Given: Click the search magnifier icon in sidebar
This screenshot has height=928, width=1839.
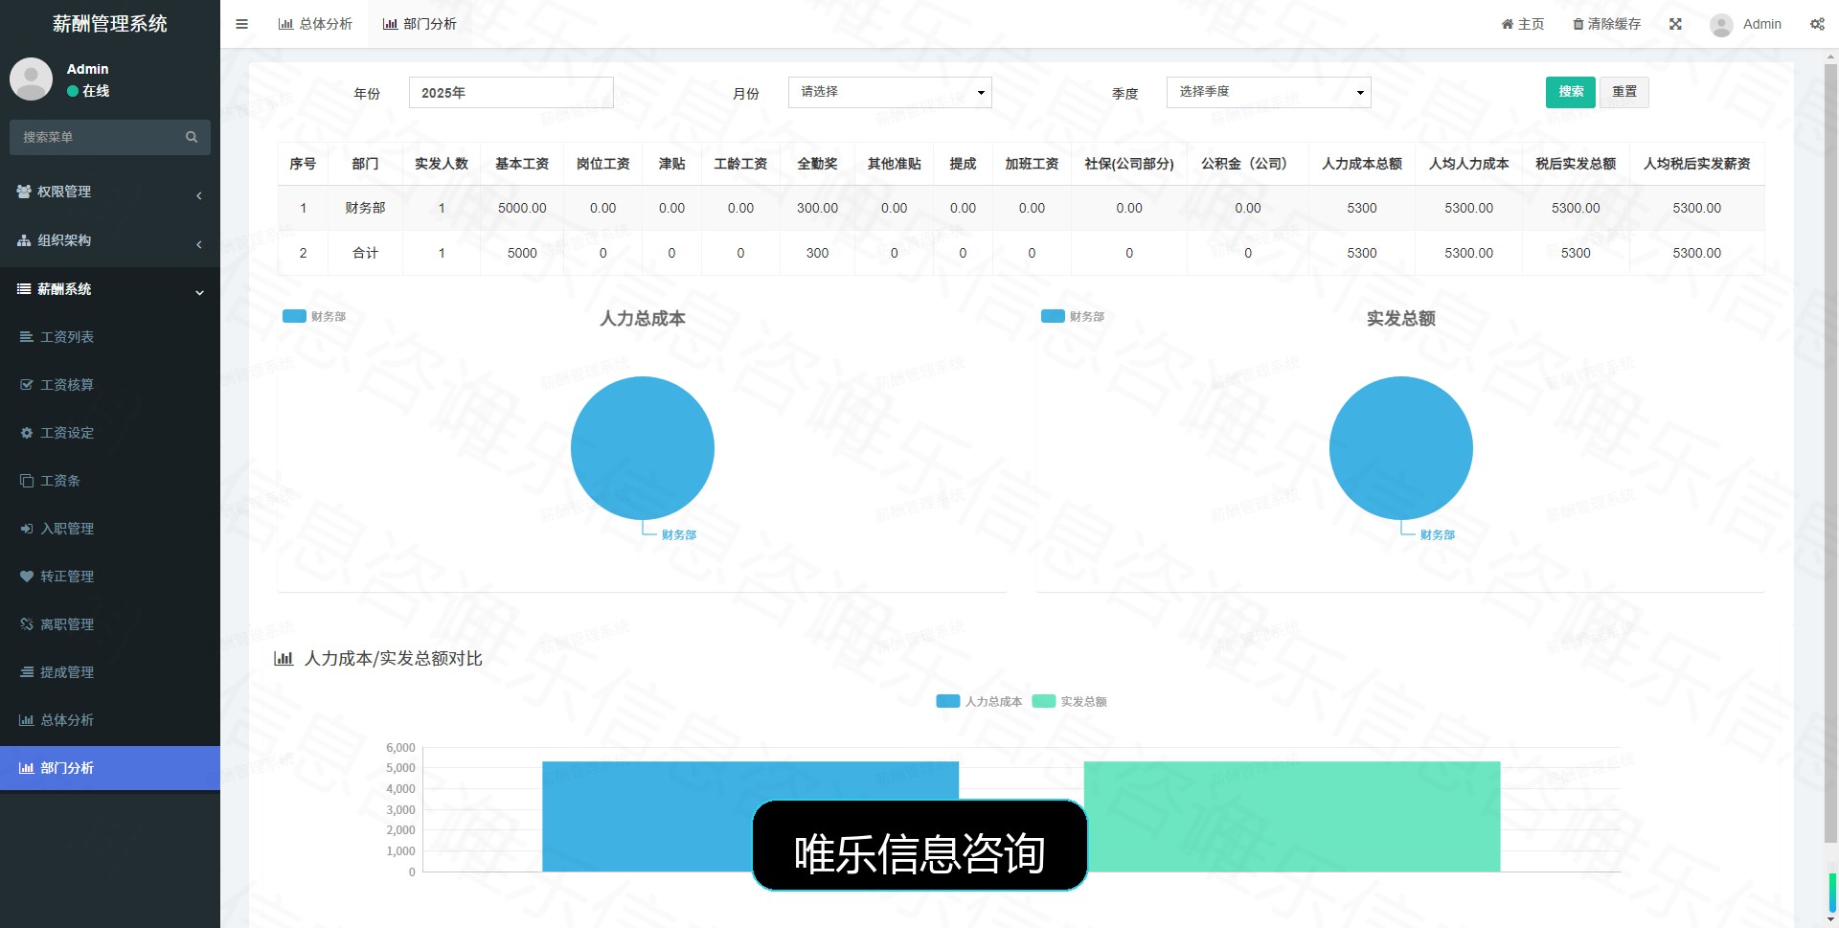Looking at the screenshot, I should 192,137.
